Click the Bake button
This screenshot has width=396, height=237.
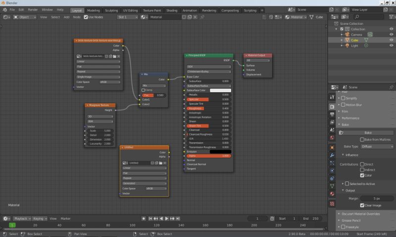[366, 133]
